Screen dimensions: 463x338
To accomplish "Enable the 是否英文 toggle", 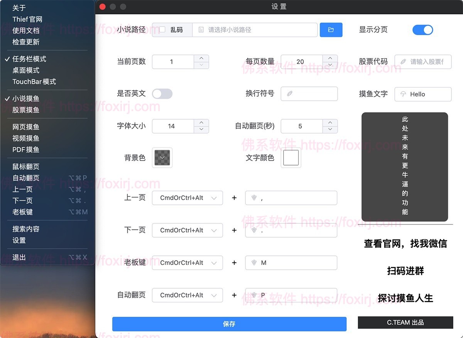I will (x=162, y=94).
